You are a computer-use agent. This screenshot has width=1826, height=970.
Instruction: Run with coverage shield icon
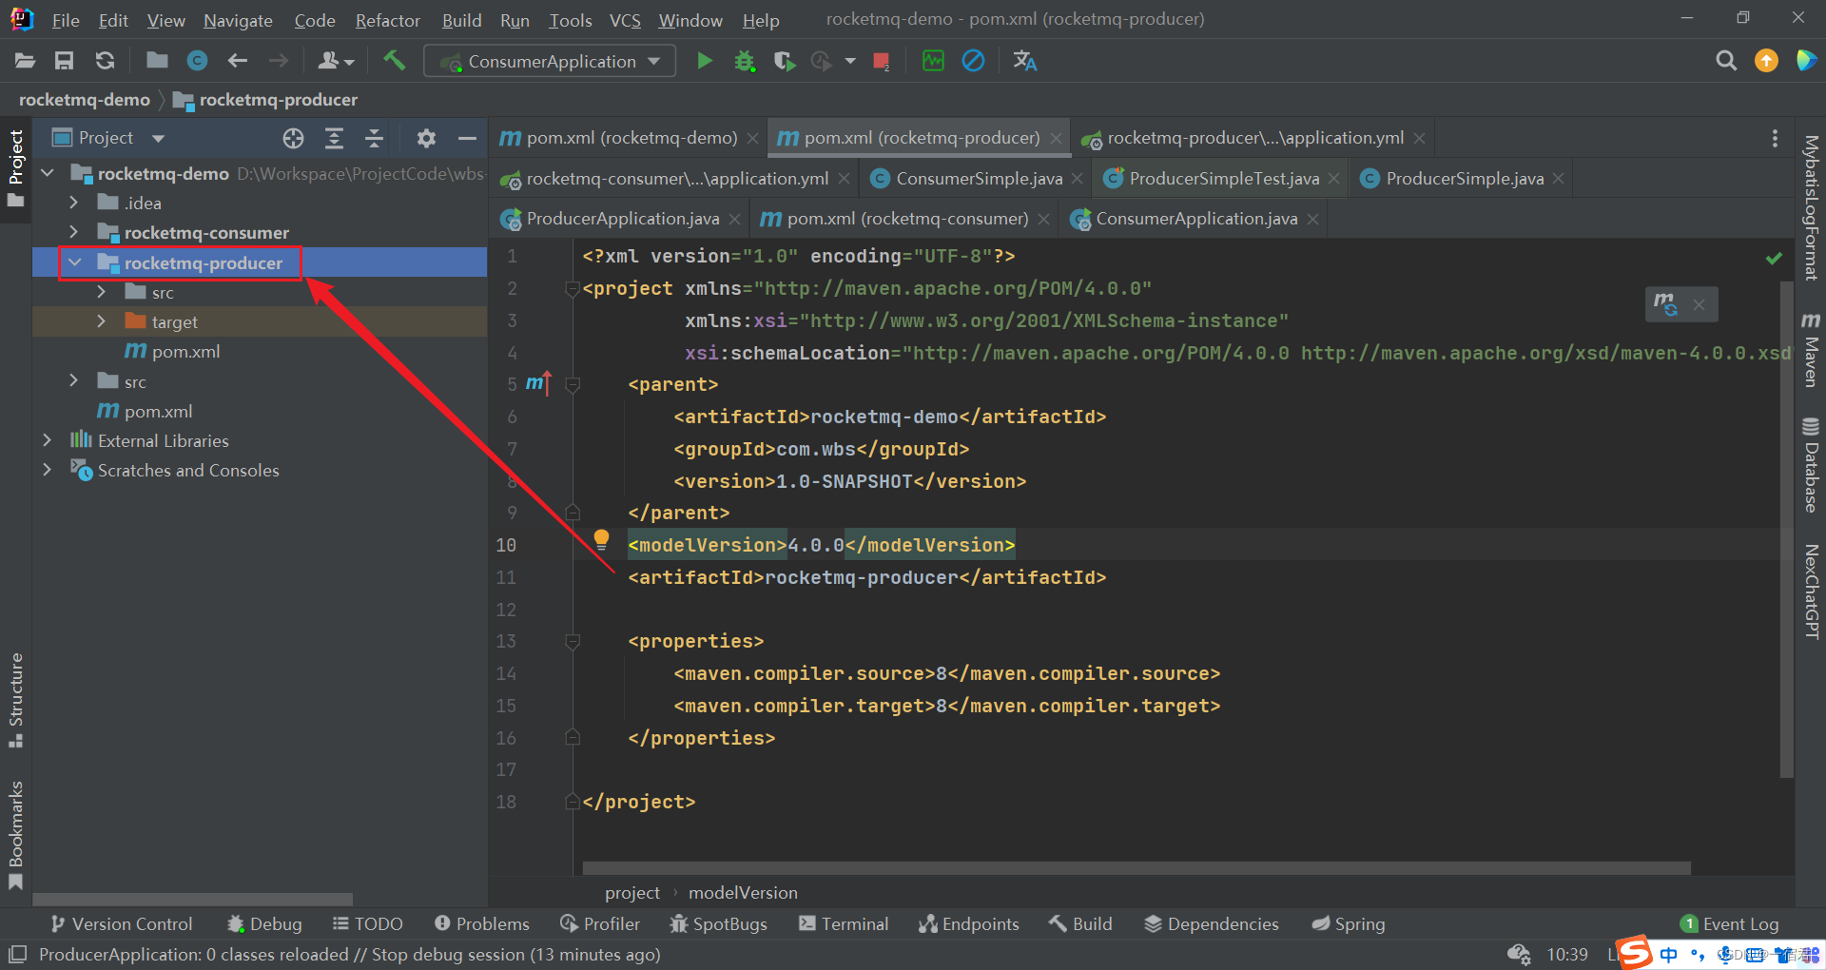(x=784, y=61)
